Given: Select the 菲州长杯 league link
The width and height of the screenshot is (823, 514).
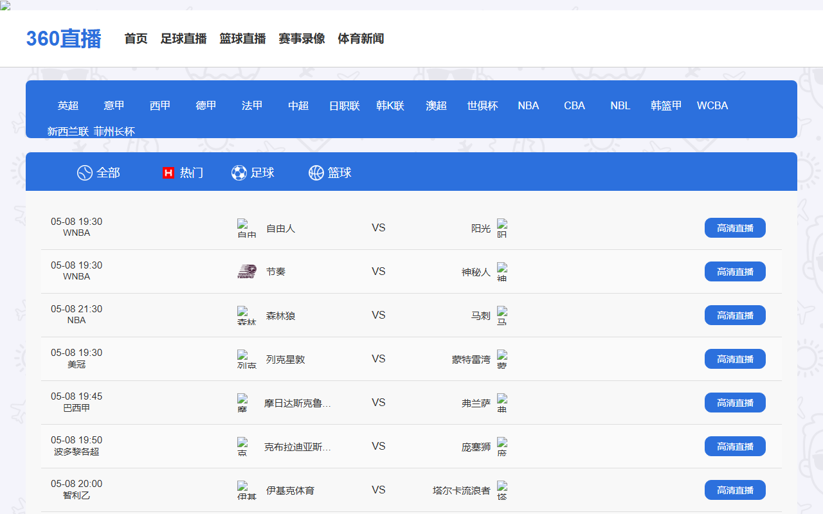Looking at the screenshot, I should coord(114,132).
